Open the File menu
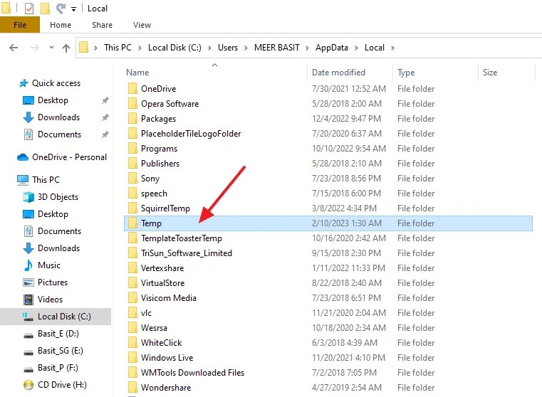This screenshot has width=542, height=397. [20, 25]
